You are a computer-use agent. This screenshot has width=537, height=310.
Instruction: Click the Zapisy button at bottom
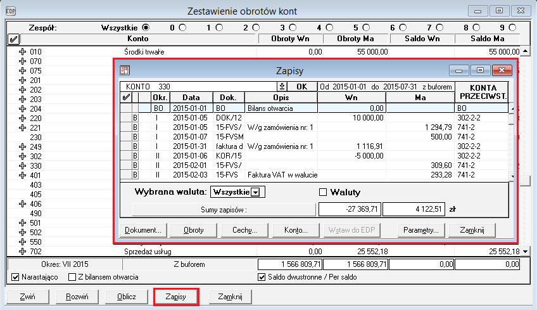tap(176, 297)
